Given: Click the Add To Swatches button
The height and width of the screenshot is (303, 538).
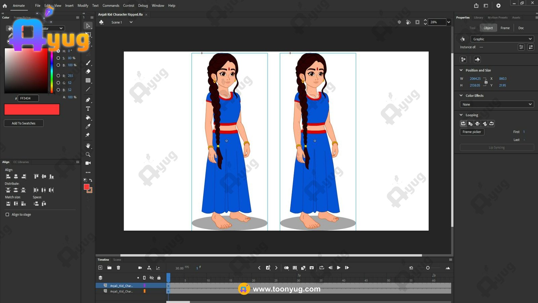Looking at the screenshot, I should pyautogui.click(x=24, y=123).
